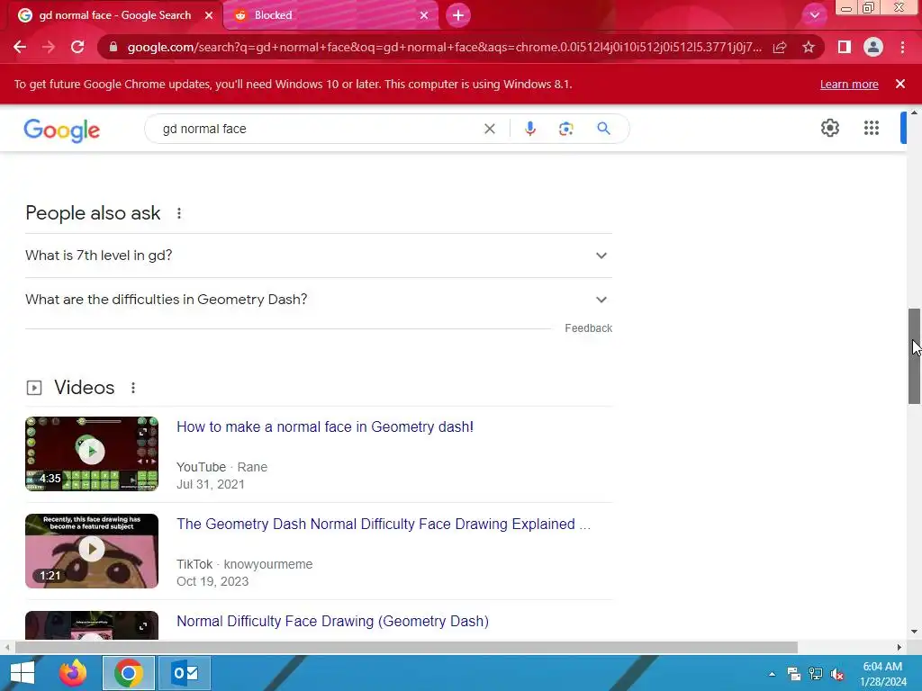The height and width of the screenshot is (691, 922).
Task: Click Learn more link in banner
Action: (849, 84)
